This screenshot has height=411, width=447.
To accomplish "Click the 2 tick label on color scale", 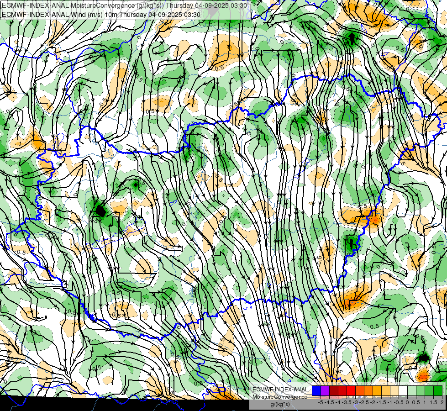I will point(442,402).
